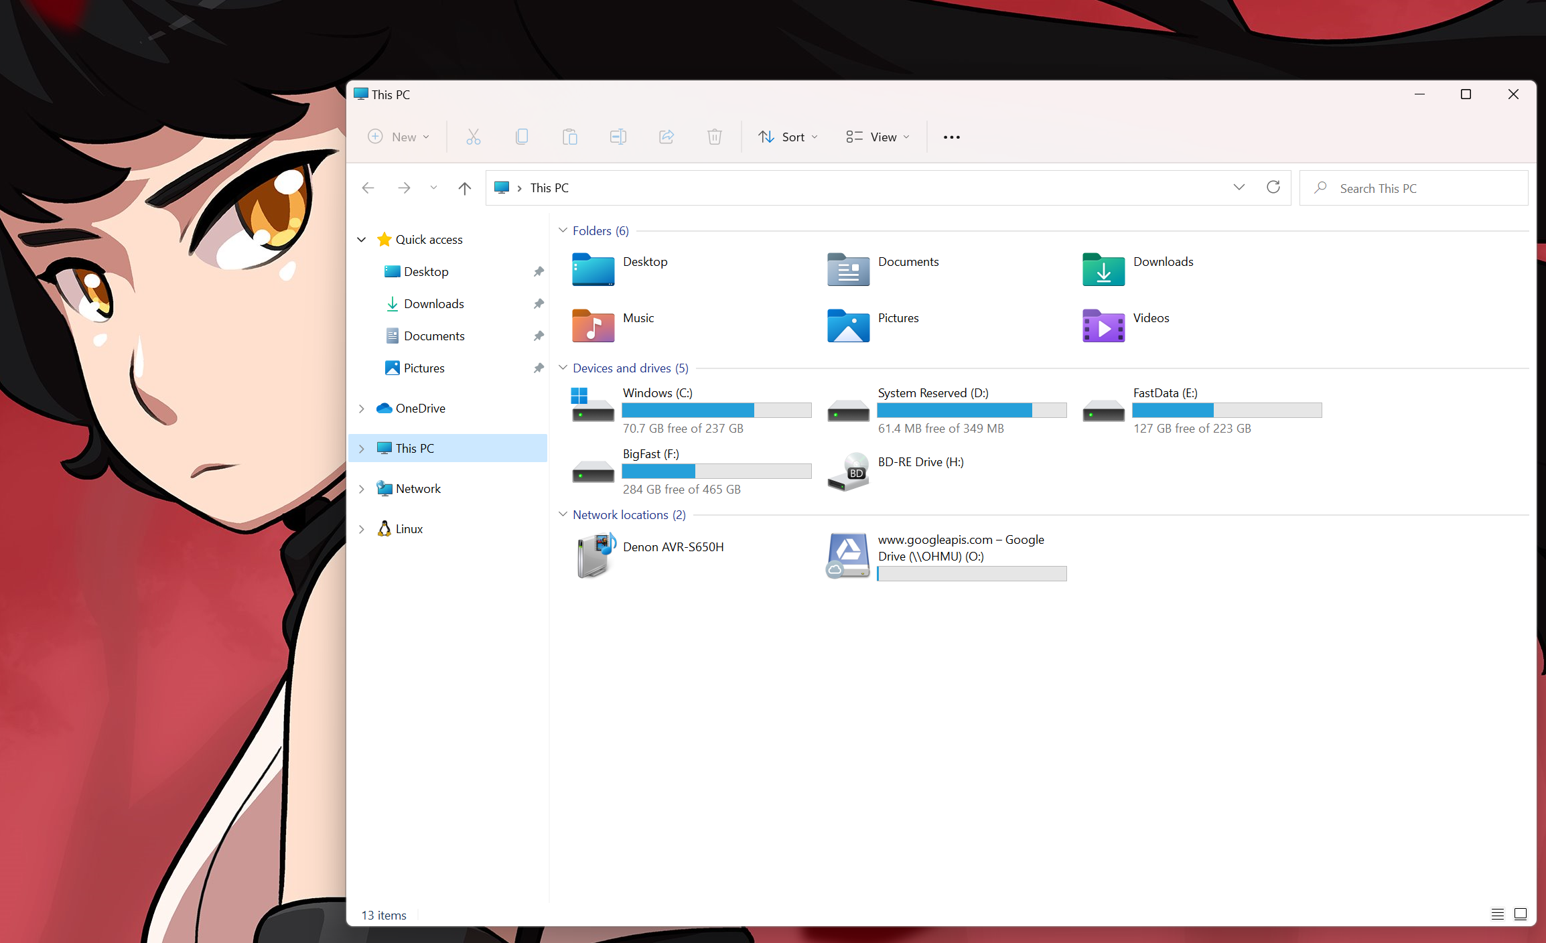Screen dimensions: 1546x943
Task: Click the BigFast (F:) storage usage bar
Action: 717,471
